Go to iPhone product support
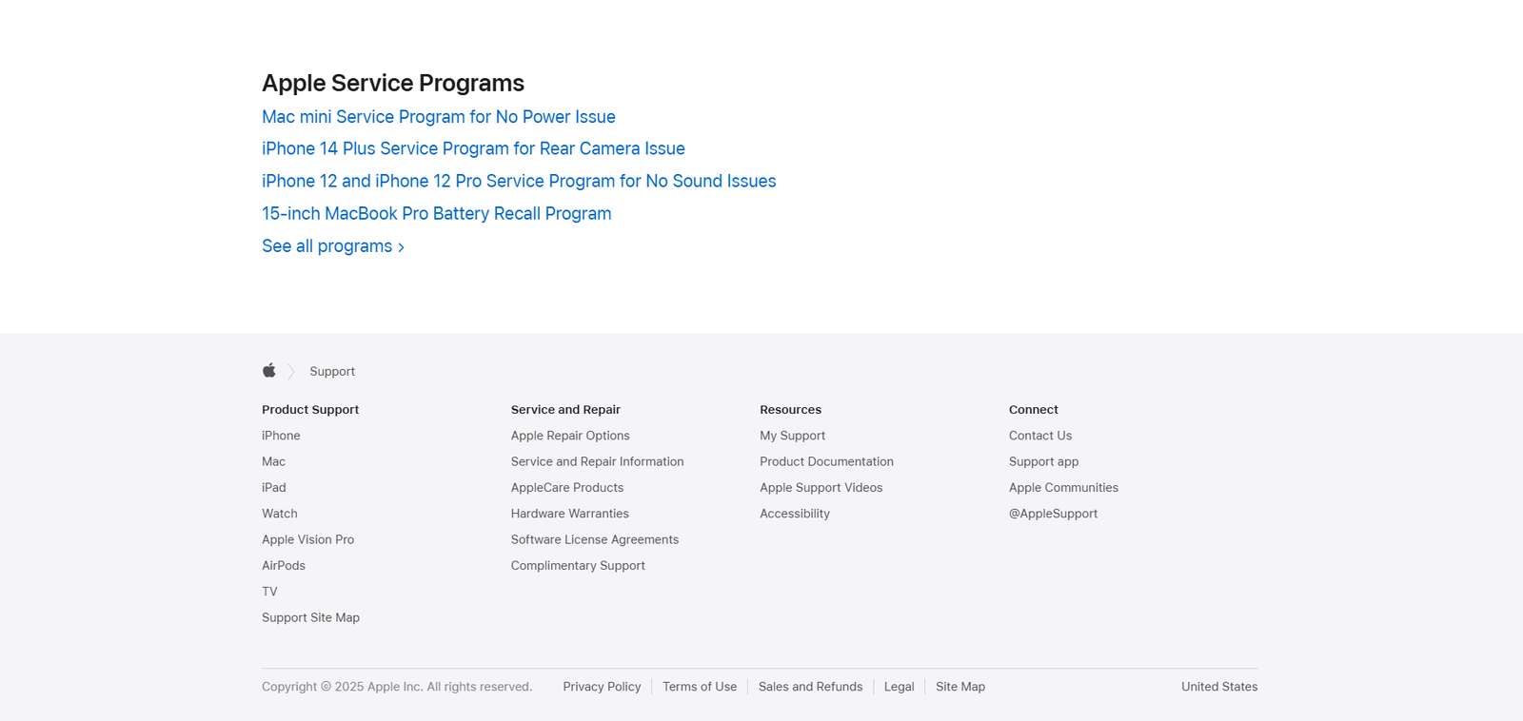 pyautogui.click(x=281, y=436)
